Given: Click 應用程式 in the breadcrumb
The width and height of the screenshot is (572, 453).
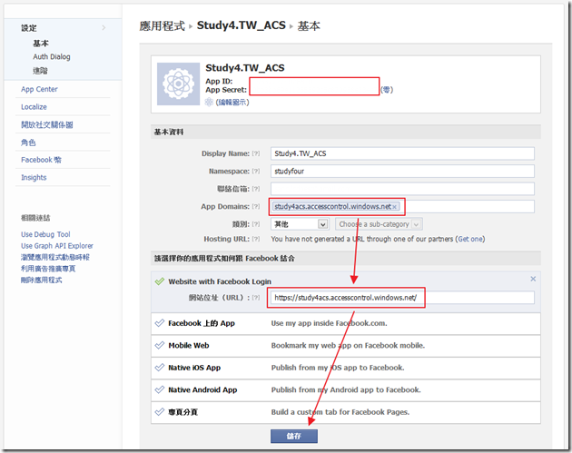Looking at the screenshot, I should [x=162, y=26].
